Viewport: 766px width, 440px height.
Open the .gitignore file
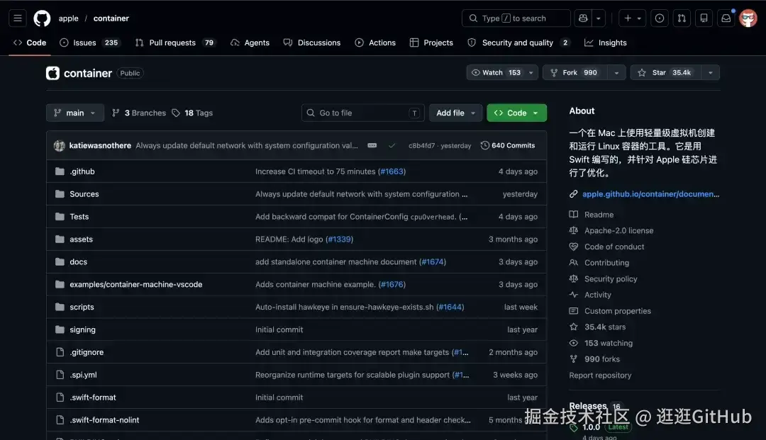coord(87,352)
